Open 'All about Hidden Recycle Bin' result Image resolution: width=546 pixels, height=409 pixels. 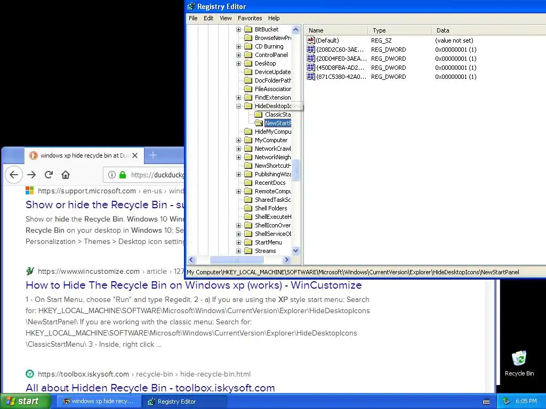(150, 388)
